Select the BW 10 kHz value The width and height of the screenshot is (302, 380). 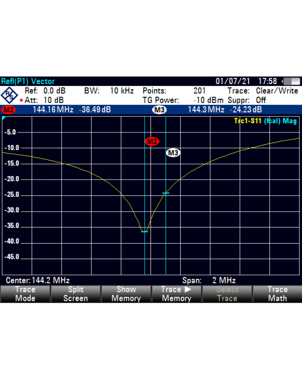(122, 91)
